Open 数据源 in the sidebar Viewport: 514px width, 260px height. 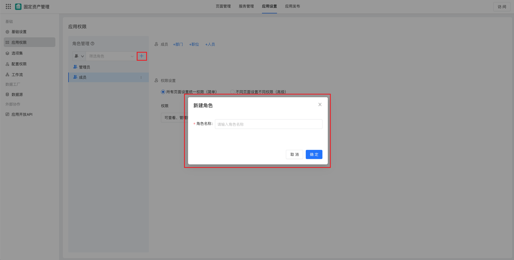17,95
